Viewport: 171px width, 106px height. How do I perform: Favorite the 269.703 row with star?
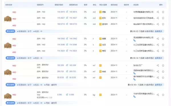tap(163, 72)
